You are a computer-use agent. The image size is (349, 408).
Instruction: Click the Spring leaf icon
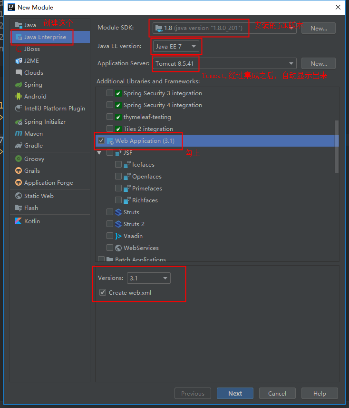[19, 85]
